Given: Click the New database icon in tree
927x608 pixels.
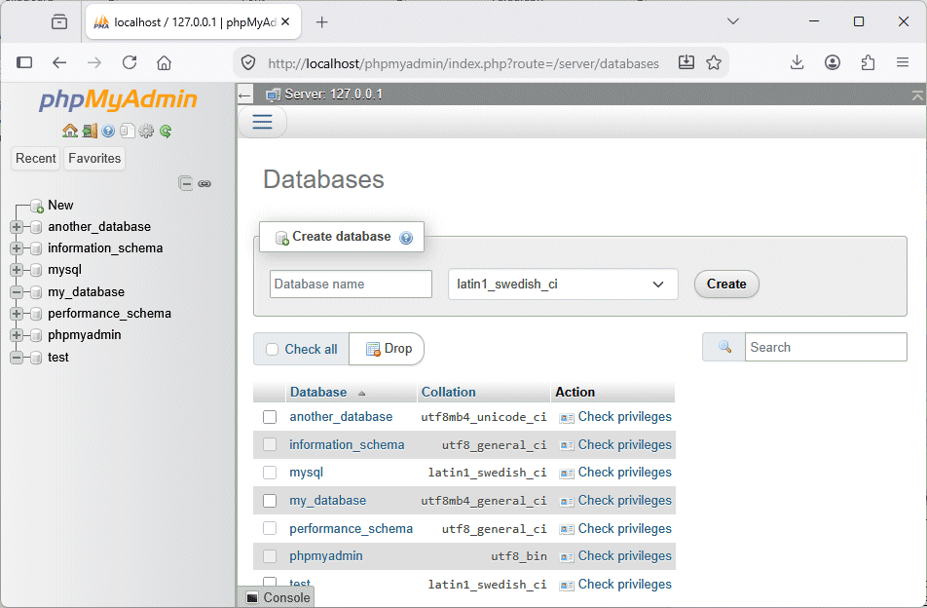Looking at the screenshot, I should [x=37, y=206].
